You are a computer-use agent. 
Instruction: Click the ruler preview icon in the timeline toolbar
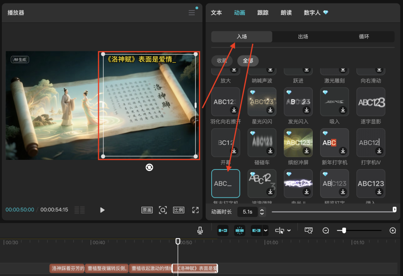(309, 230)
